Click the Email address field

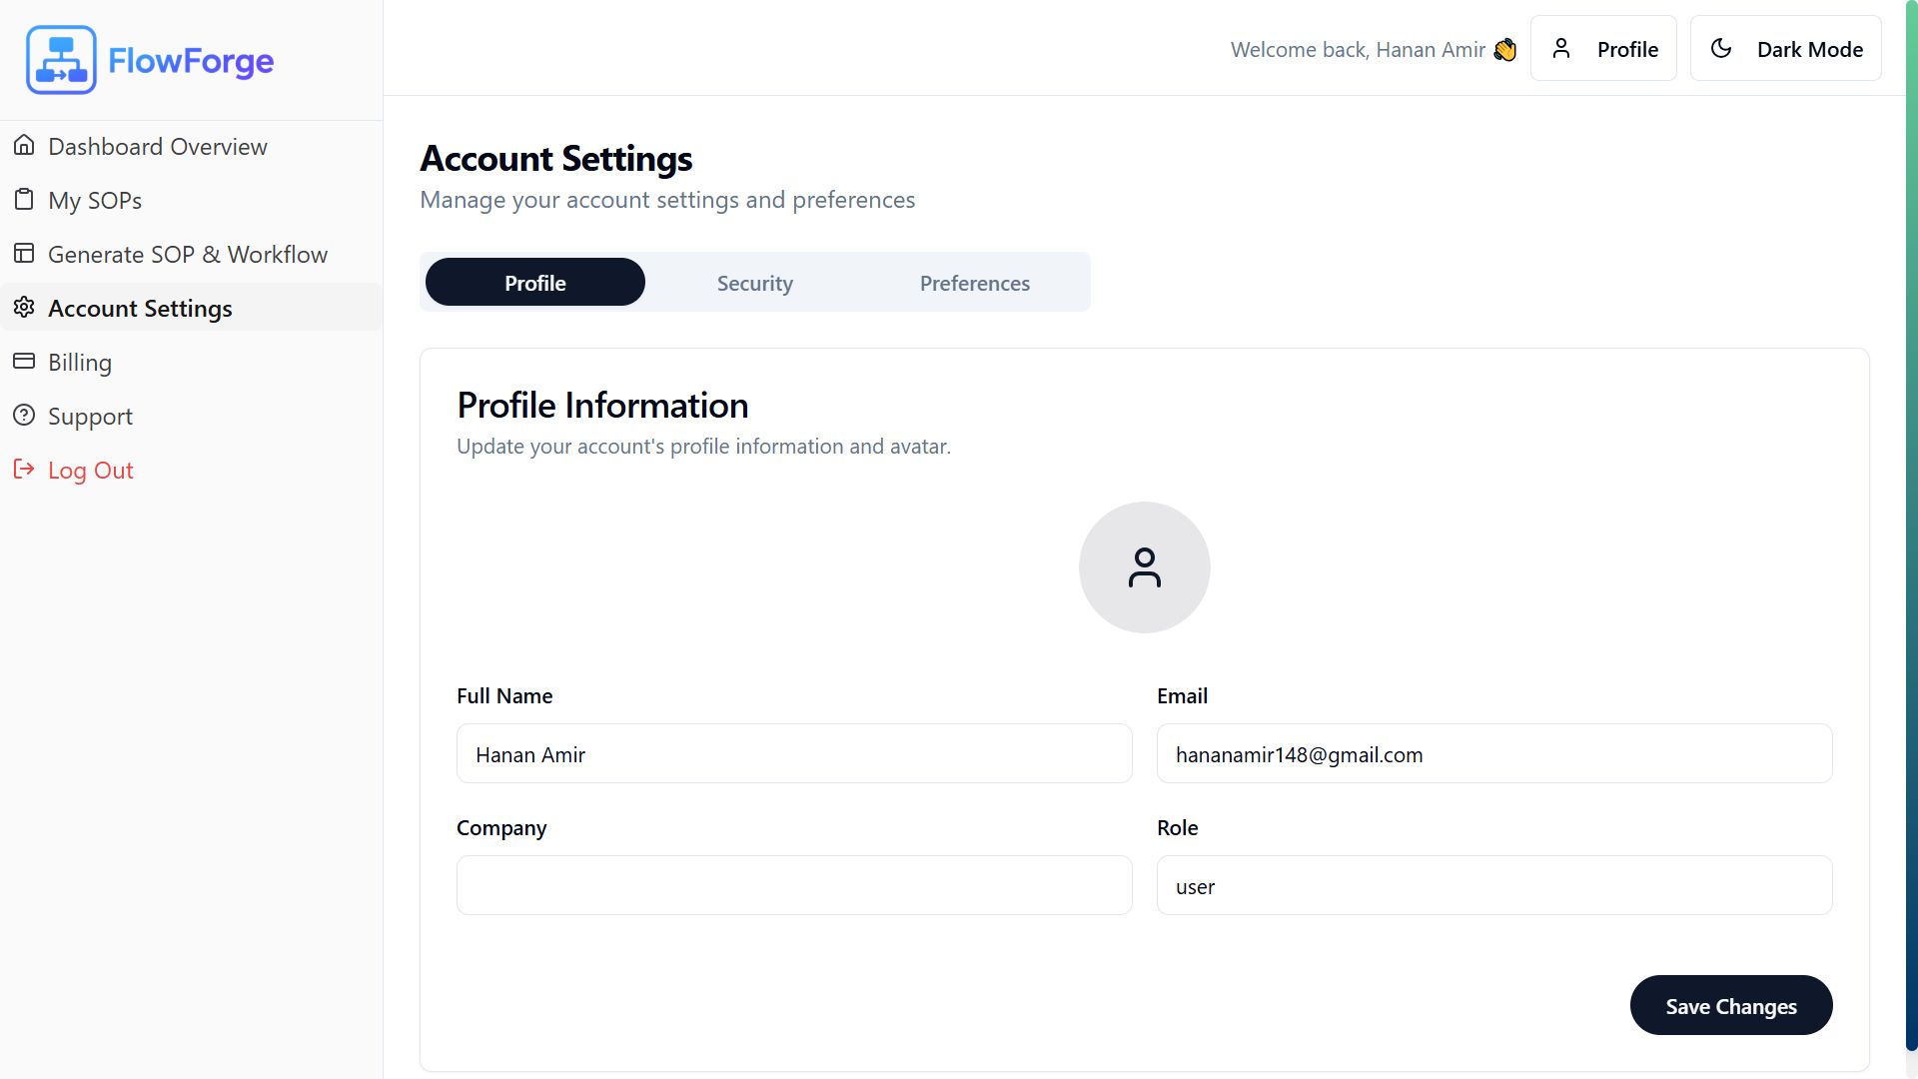(1493, 754)
